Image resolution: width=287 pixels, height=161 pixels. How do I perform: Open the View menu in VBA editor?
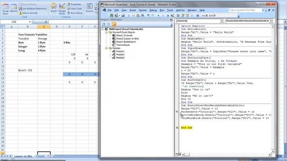[x=124, y=10]
